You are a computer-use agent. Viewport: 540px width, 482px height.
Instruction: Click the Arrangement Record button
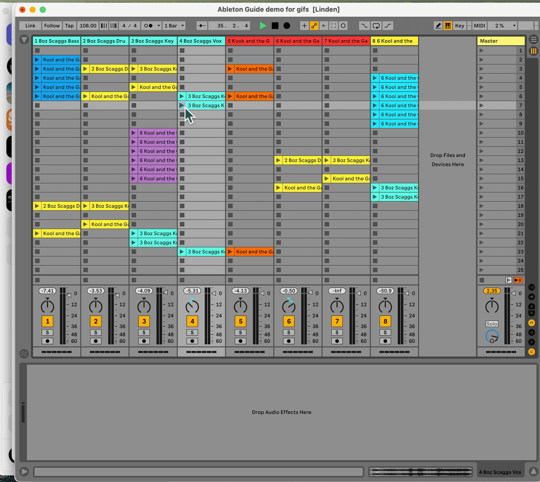click(x=287, y=26)
